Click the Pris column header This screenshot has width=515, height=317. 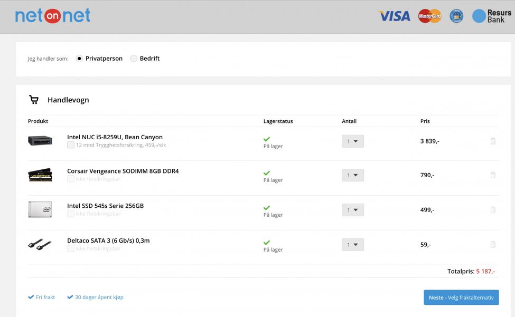pyautogui.click(x=425, y=121)
